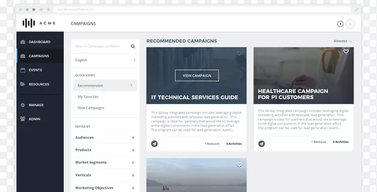Click the View Campaign button
Image resolution: width=377 pixels, height=192 pixels.
coord(197,75)
